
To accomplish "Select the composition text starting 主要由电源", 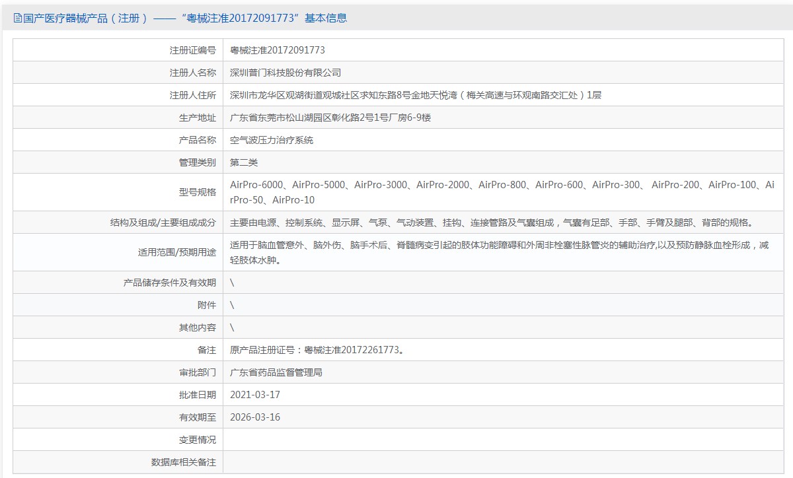I will click(x=492, y=222).
